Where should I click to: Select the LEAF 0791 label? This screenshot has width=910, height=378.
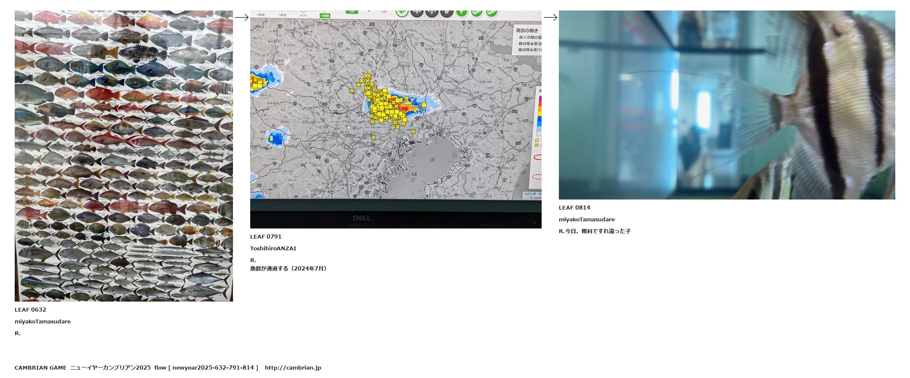click(x=266, y=236)
